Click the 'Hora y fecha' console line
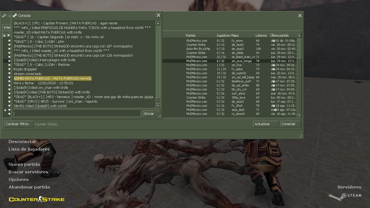 43,83
